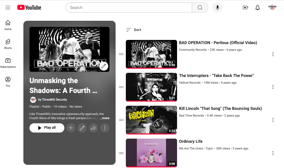
Task: Play the Ordinary Life pink thumbnail
Action: tap(151, 153)
